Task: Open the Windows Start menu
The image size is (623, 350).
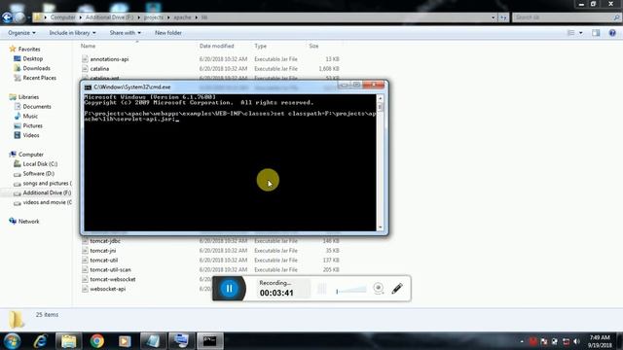Action: pos(12,341)
